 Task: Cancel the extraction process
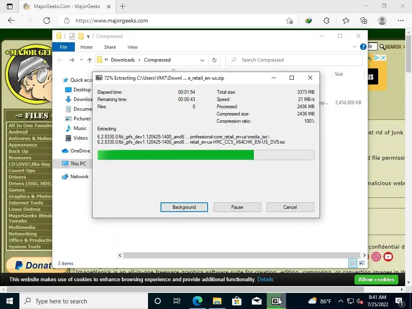click(x=290, y=207)
